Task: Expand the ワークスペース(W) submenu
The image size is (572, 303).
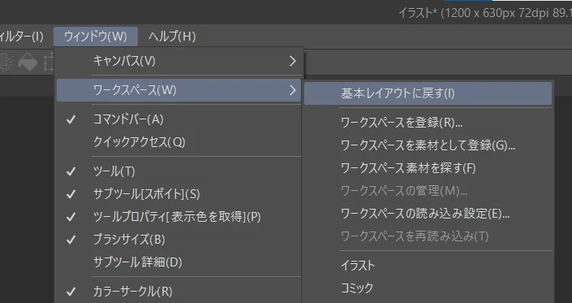Action: tap(179, 90)
